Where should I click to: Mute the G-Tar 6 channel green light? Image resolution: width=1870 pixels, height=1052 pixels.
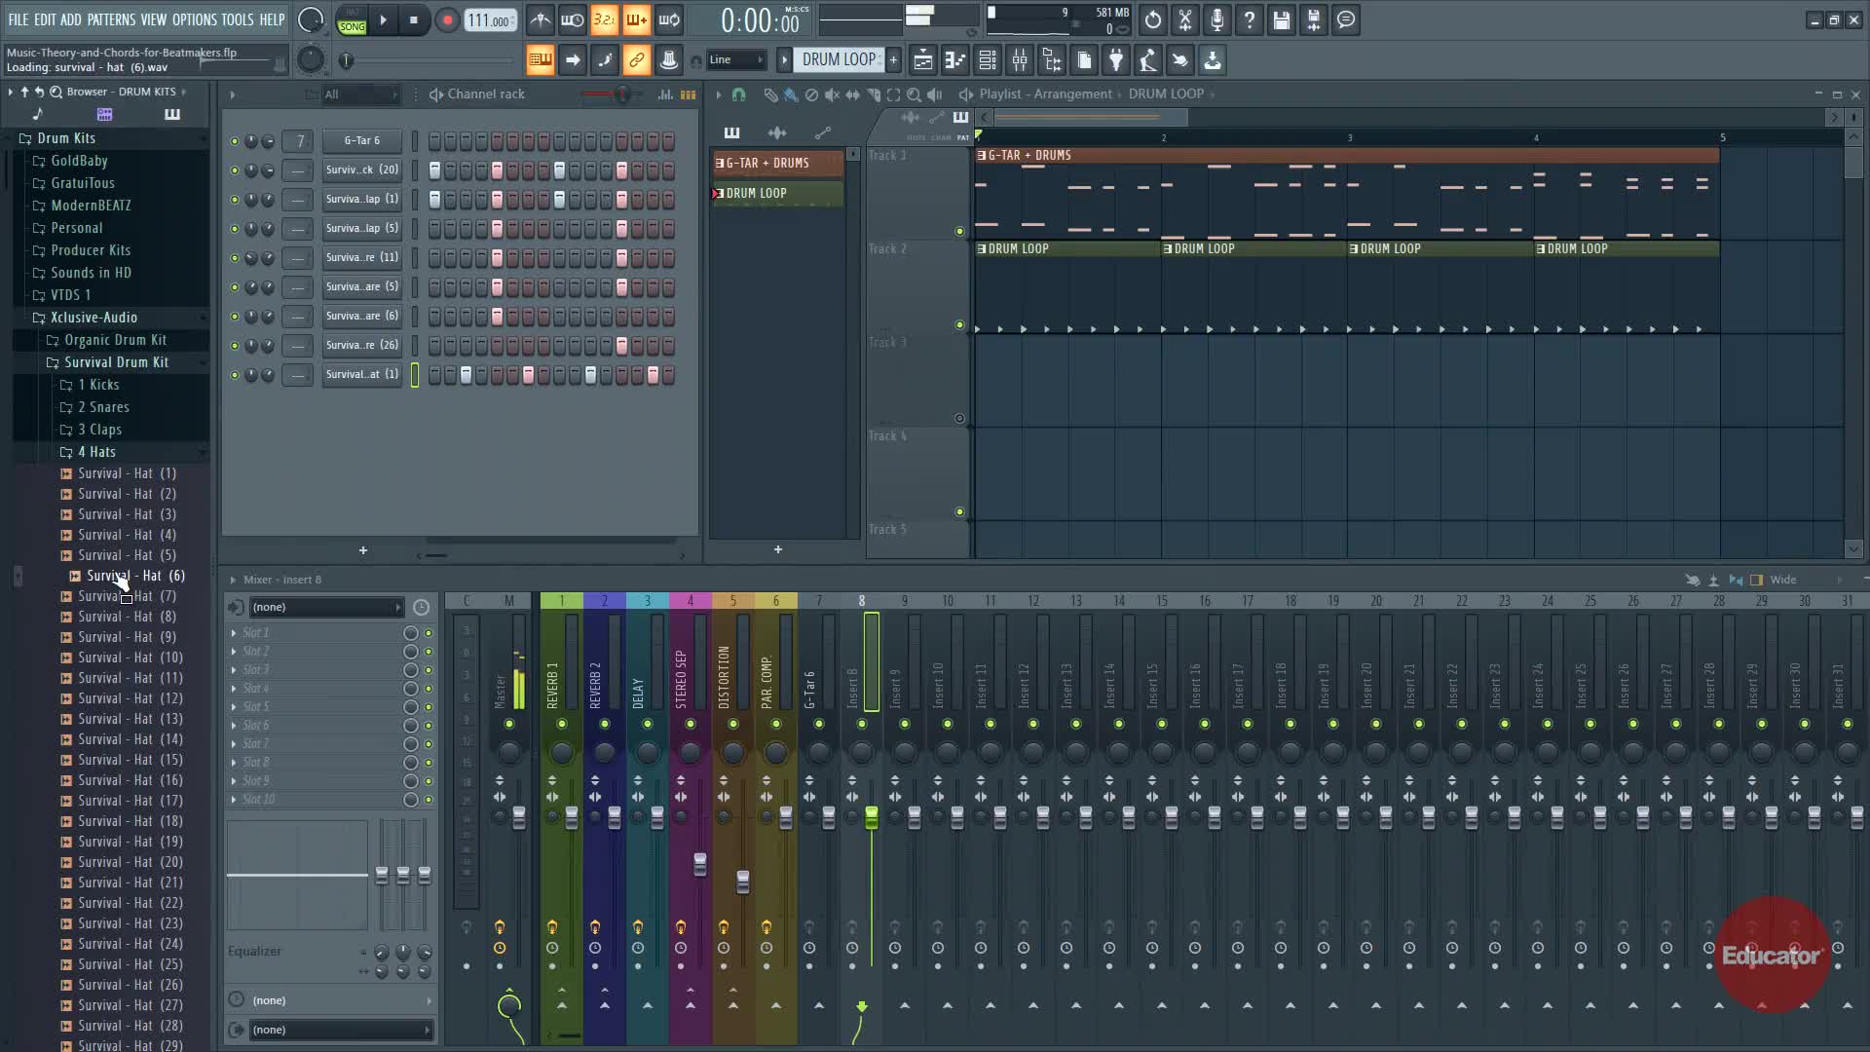[x=234, y=141]
